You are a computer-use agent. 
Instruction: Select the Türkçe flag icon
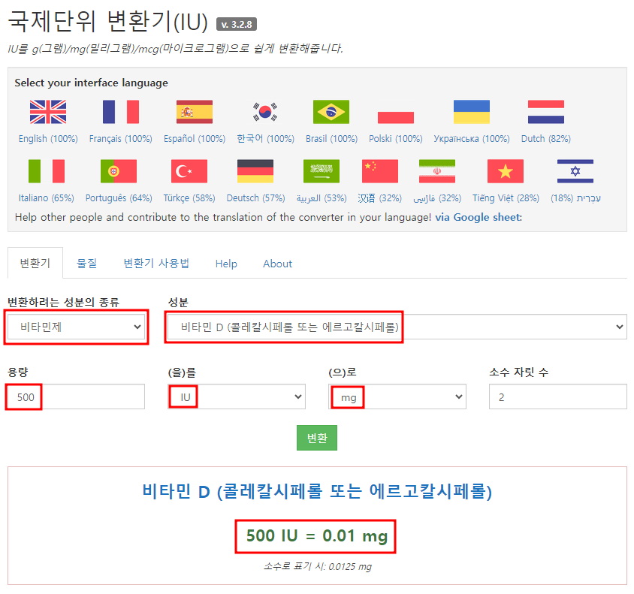point(189,171)
